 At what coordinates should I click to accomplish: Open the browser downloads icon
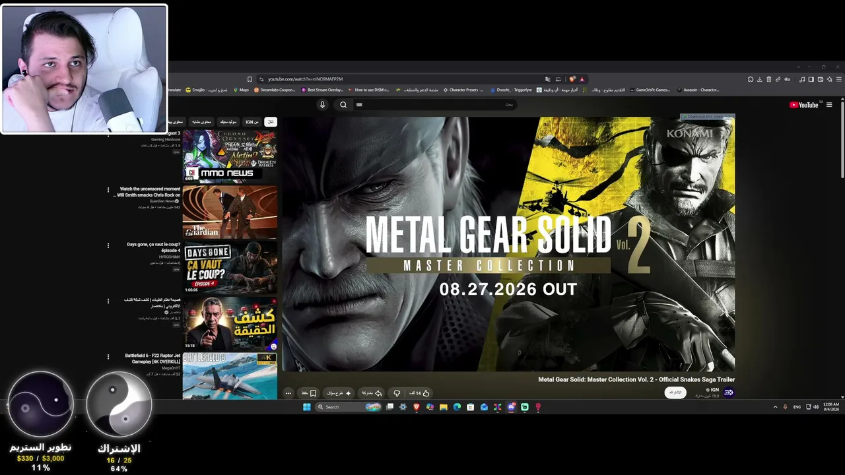pyautogui.click(x=760, y=79)
